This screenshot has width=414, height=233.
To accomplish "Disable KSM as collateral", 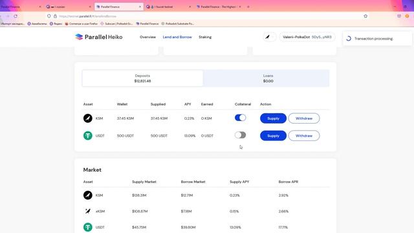I will click(240, 118).
